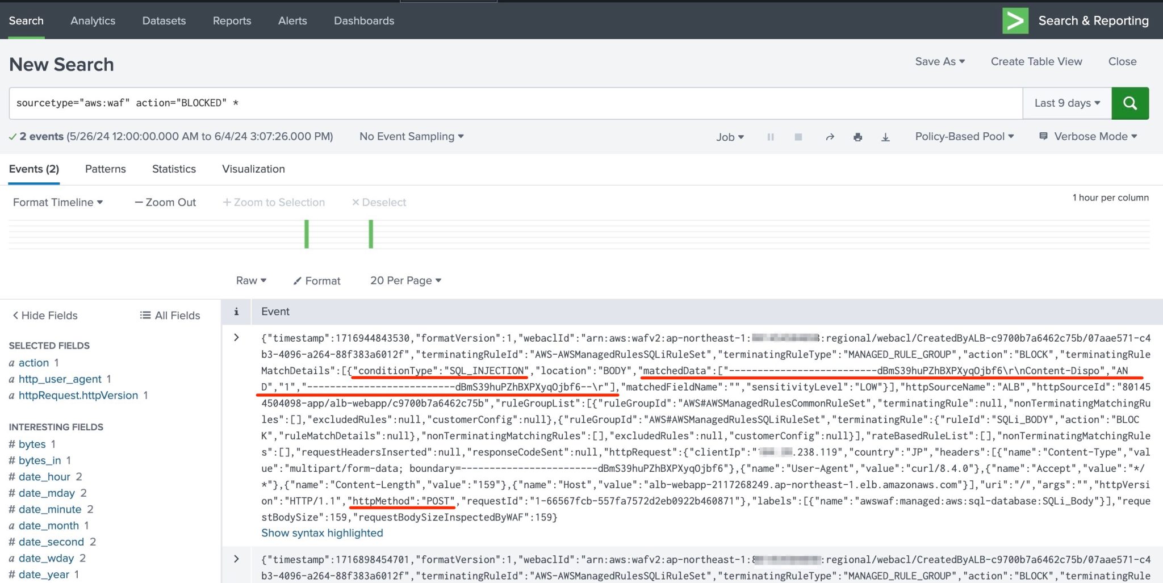Open the Save As dropdown
The height and width of the screenshot is (583, 1163).
(939, 61)
